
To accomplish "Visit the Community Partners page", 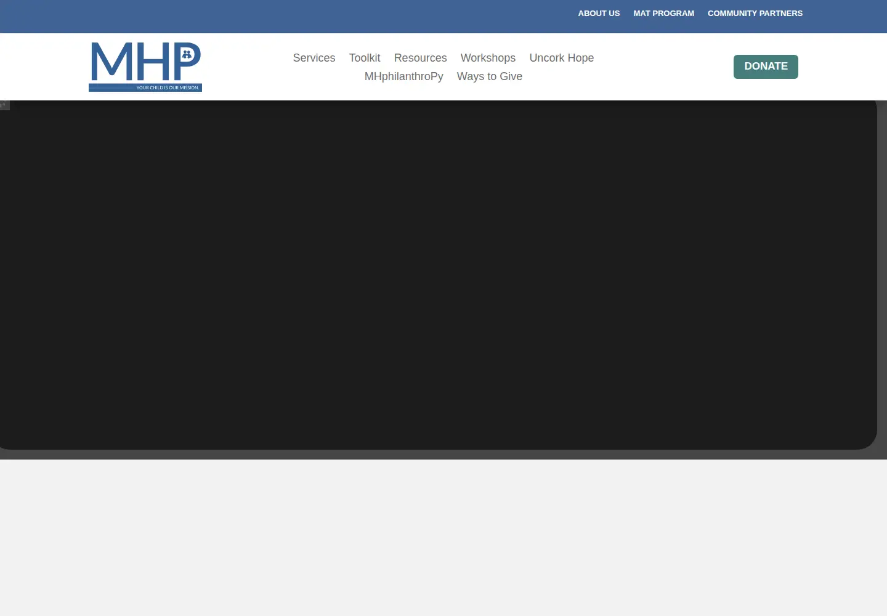I will (x=755, y=14).
